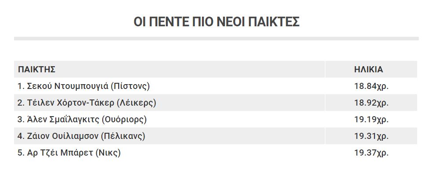436x181 pixels.
Task: Click the age value 18.84χρ.
Action: coord(371,86)
